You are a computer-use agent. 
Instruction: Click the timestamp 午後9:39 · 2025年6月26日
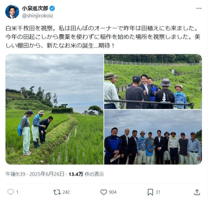coord(35,174)
